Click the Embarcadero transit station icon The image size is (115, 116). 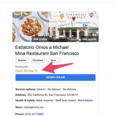84,25
